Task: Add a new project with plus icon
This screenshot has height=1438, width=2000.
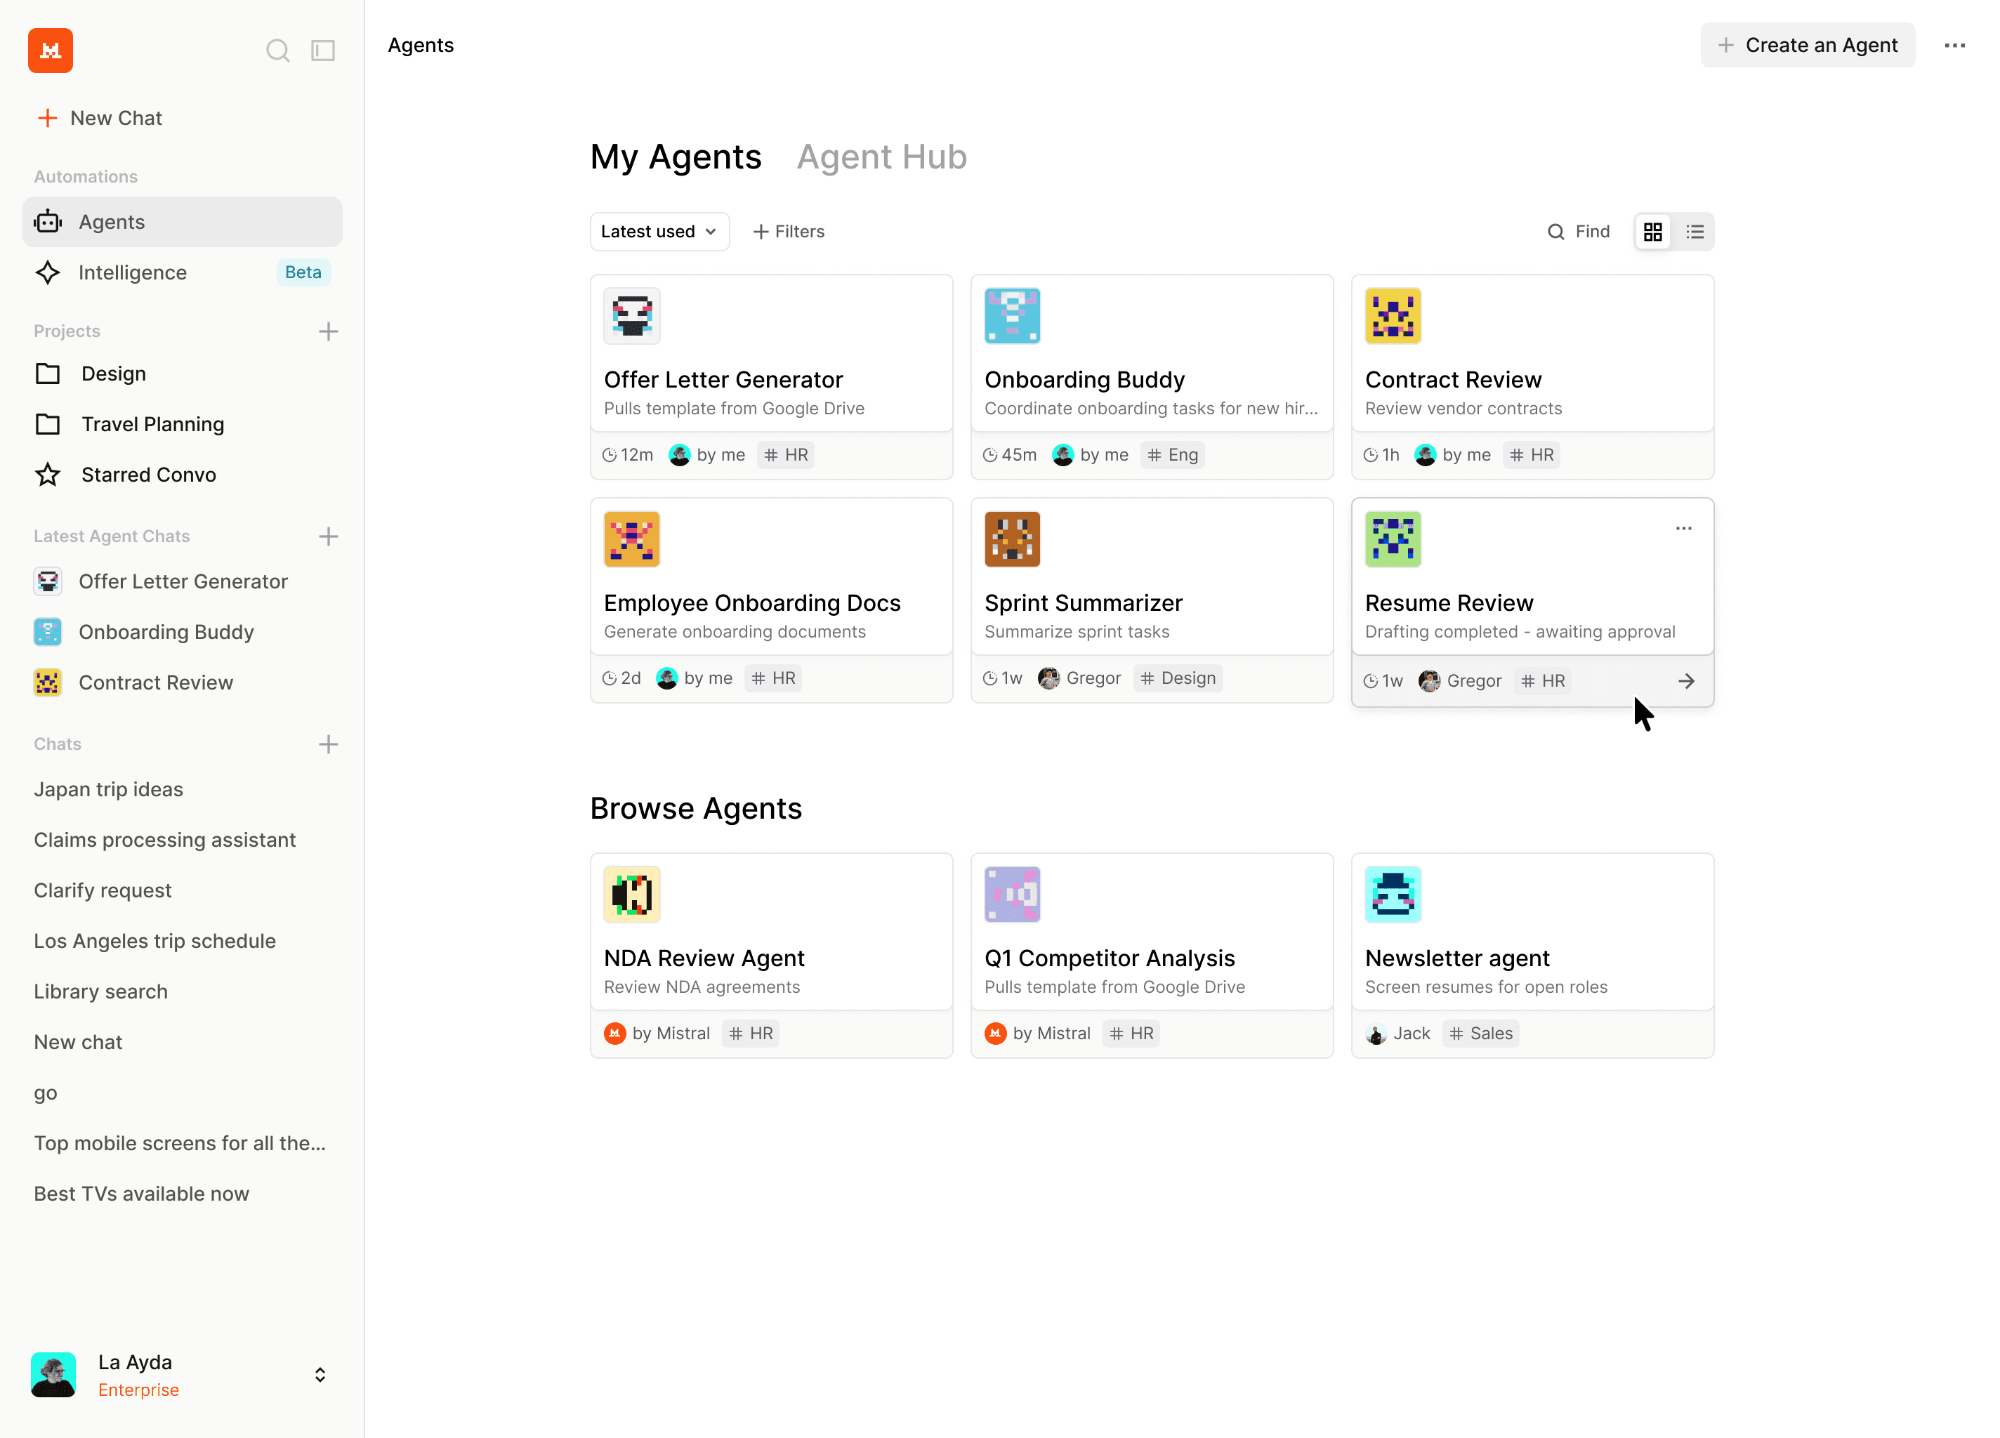Action: pos(328,331)
